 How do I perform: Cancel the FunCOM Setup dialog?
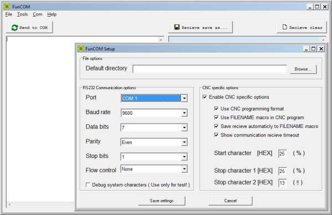[230, 201]
